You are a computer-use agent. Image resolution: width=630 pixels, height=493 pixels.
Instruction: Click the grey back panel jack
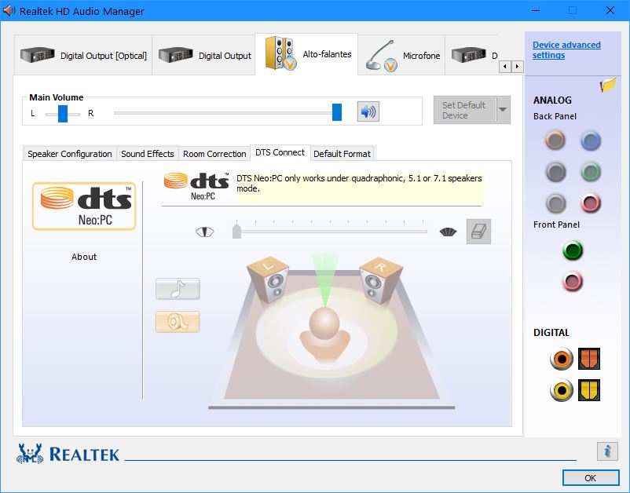click(555, 203)
